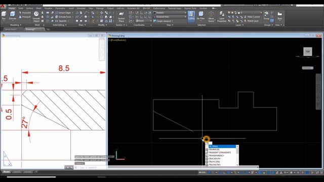Open the Unsaved View dropdown

(x=170, y=17)
